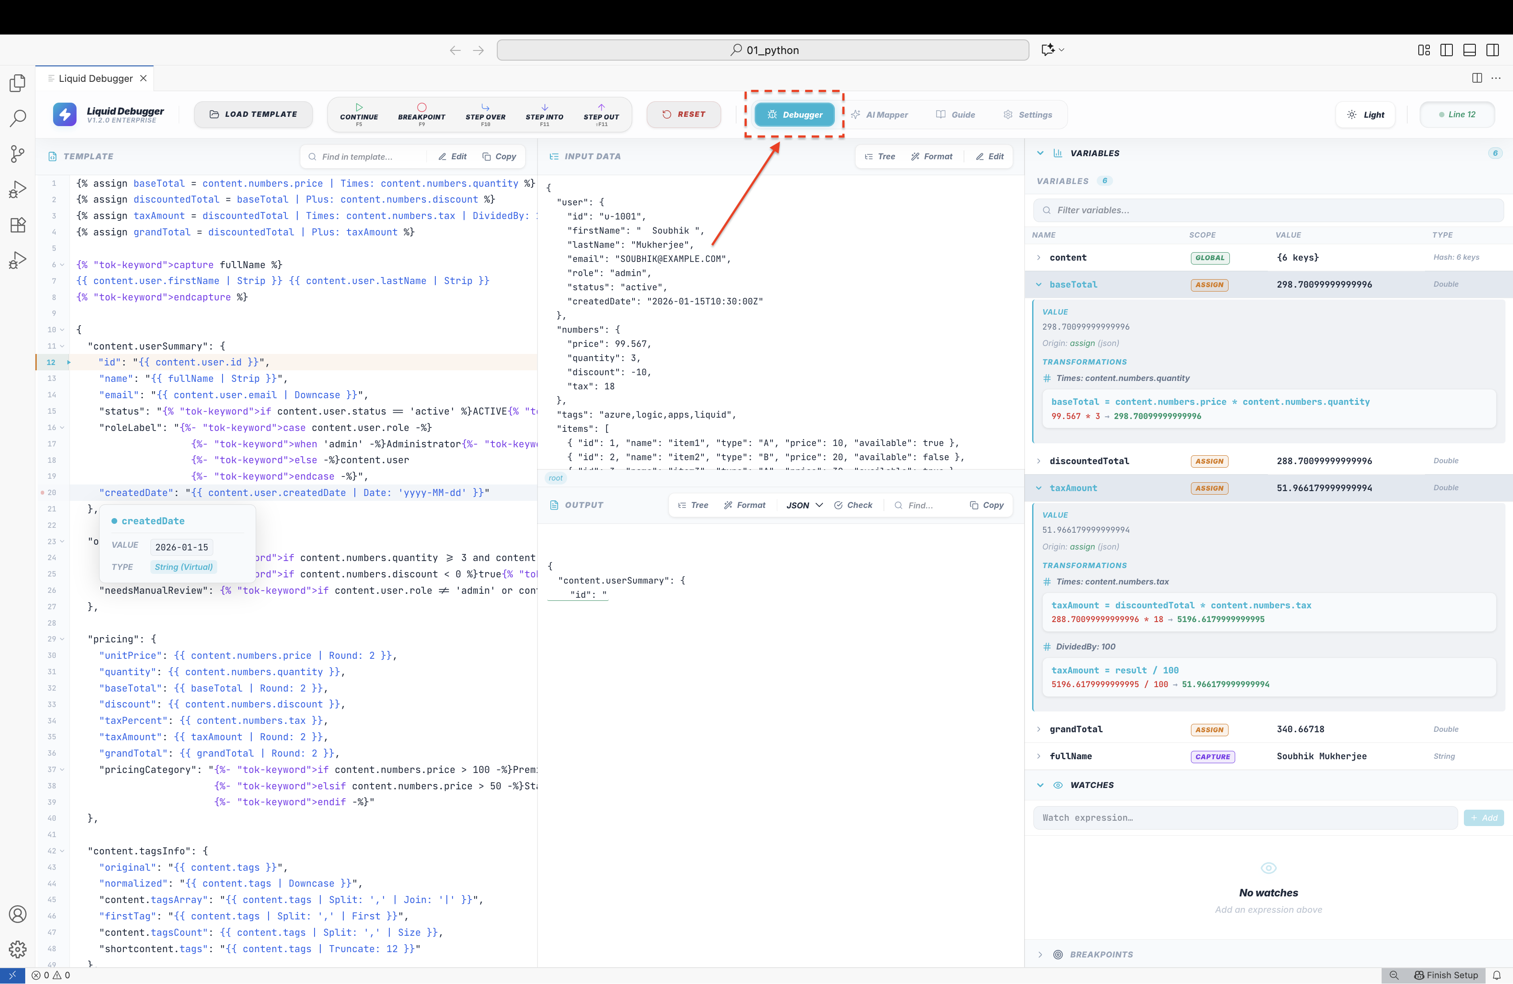
Task: Click Continue to resume execution
Action: (358, 115)
